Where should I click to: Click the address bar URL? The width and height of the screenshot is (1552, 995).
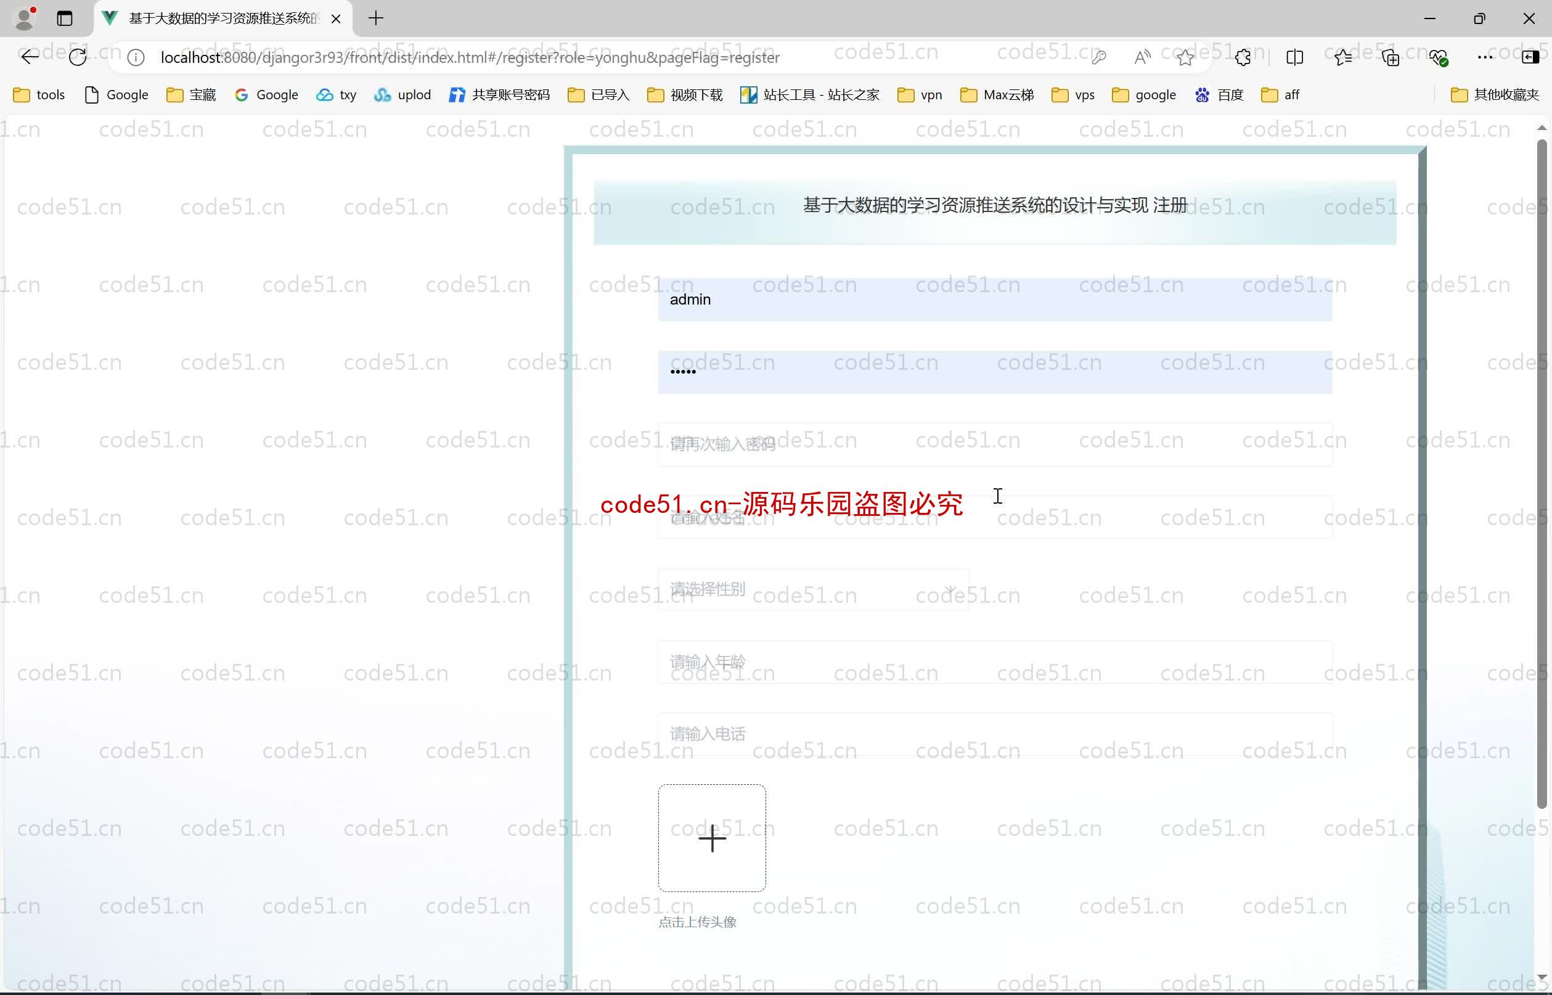470,57
